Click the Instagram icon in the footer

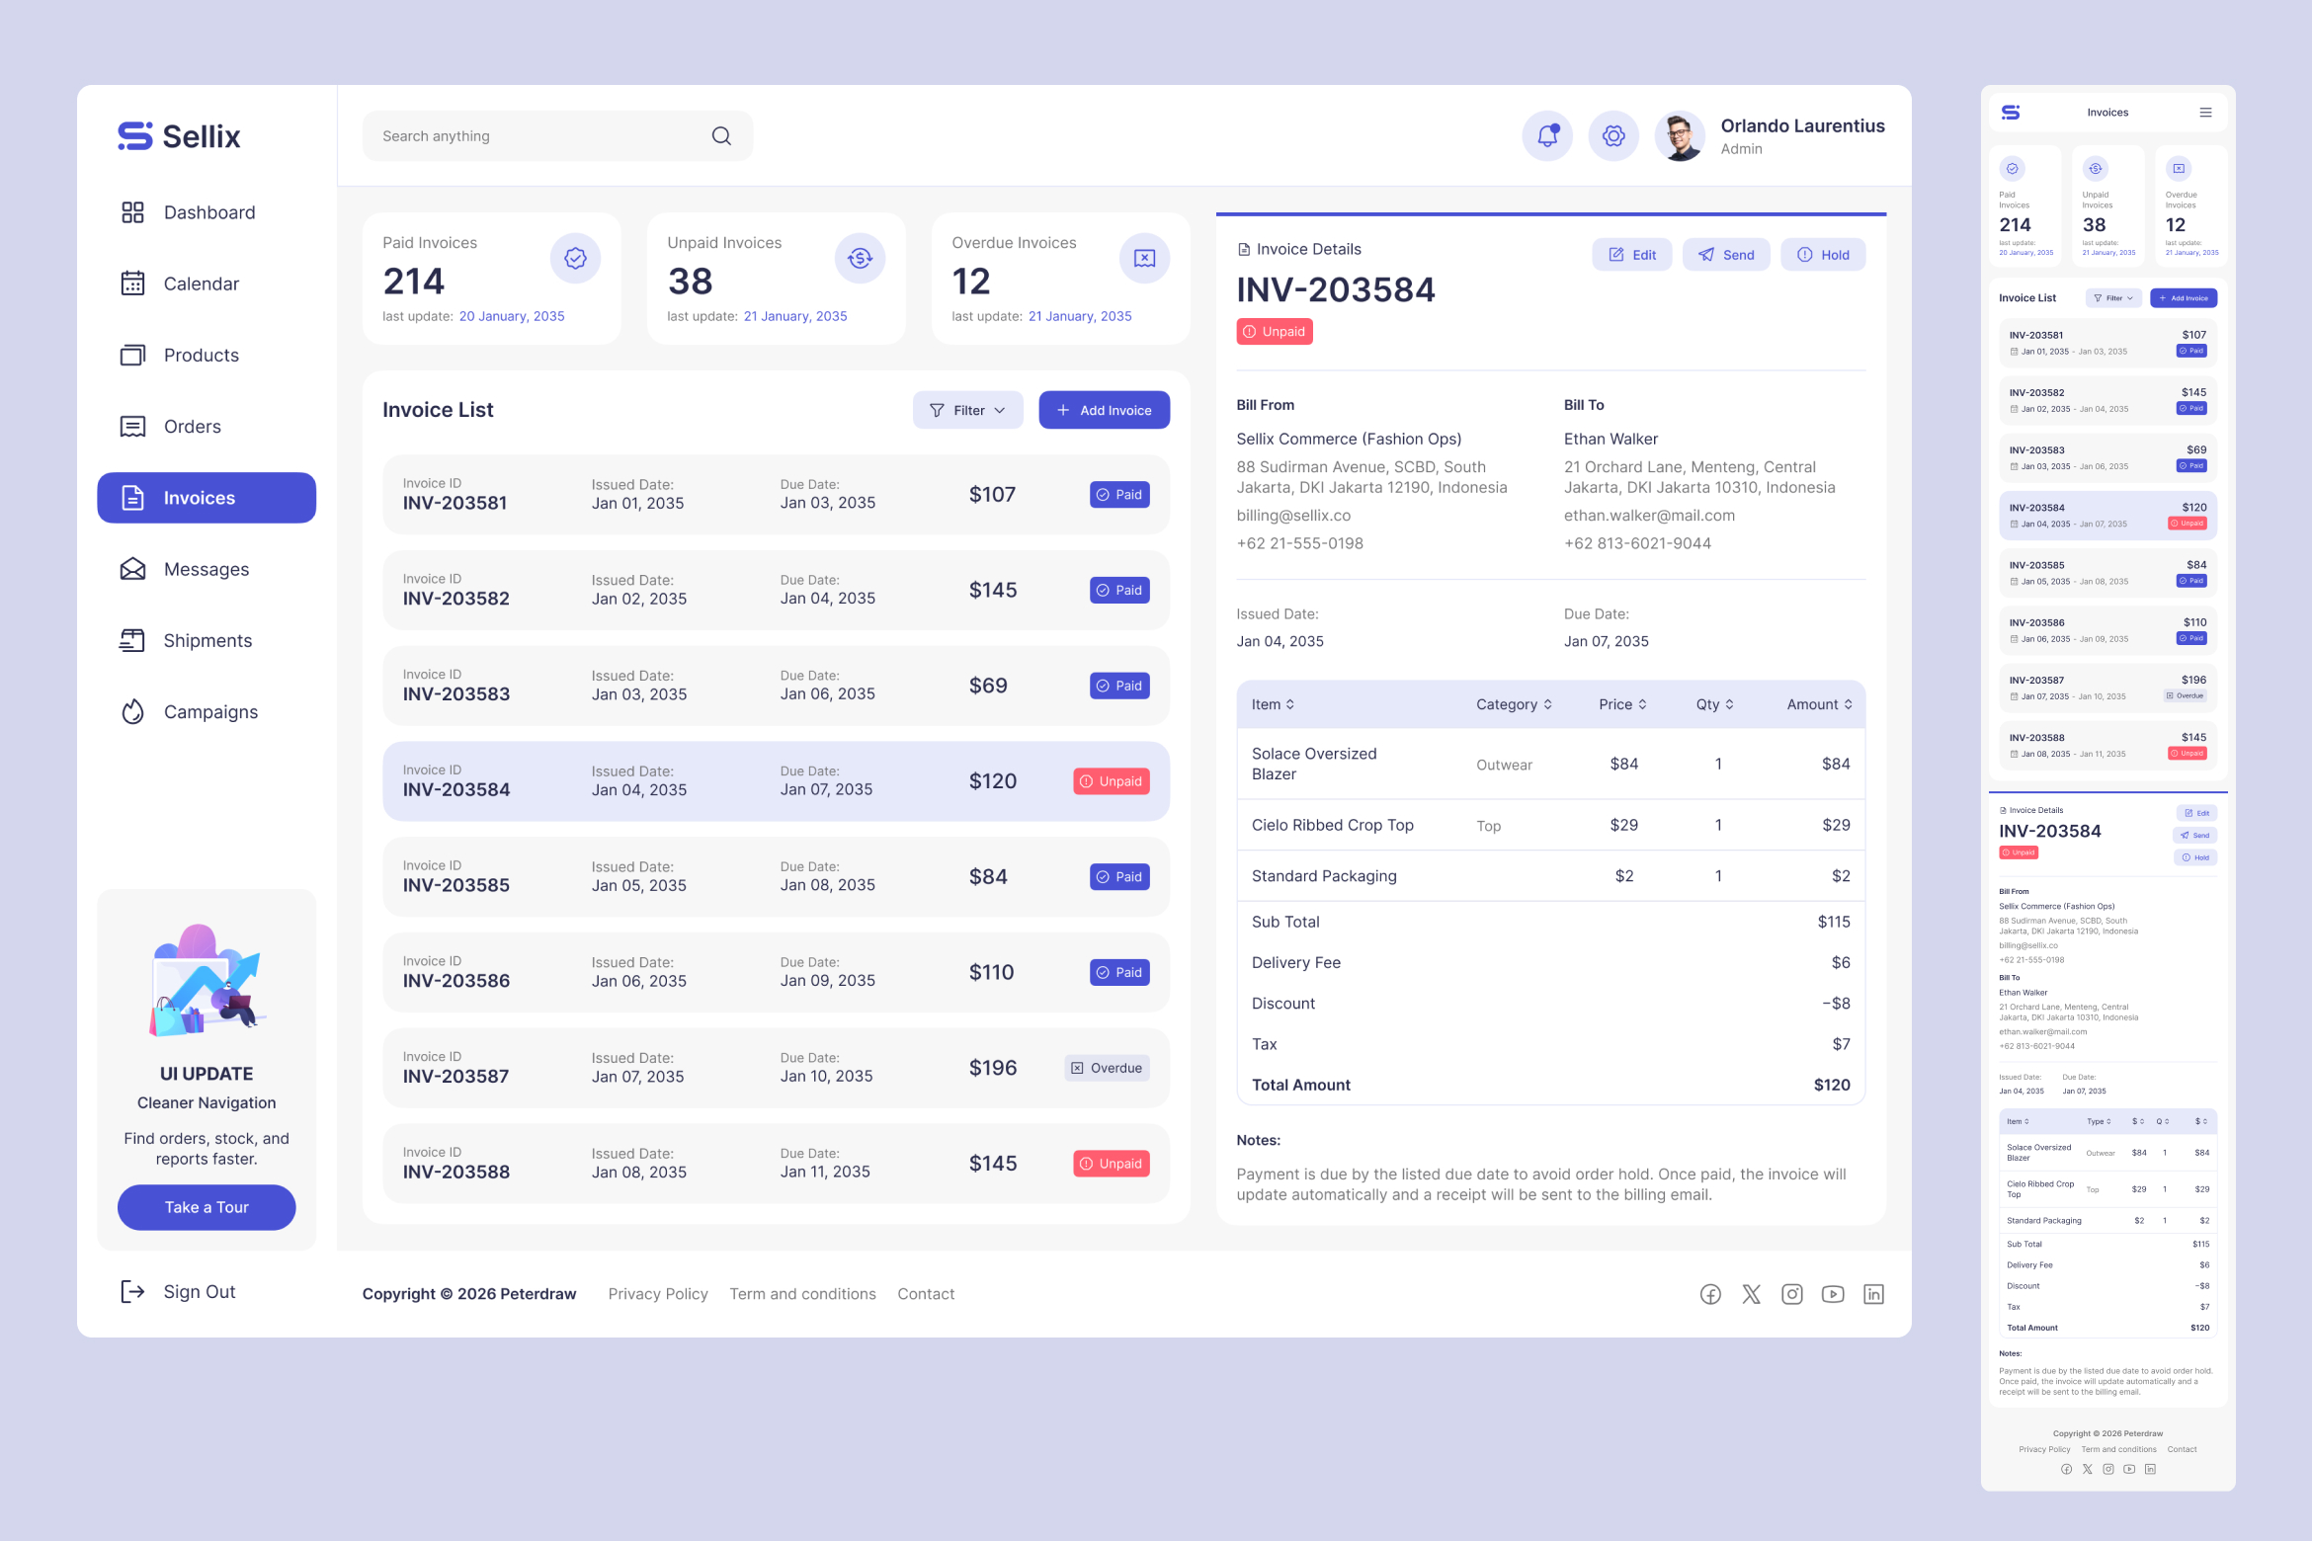1792,1294
